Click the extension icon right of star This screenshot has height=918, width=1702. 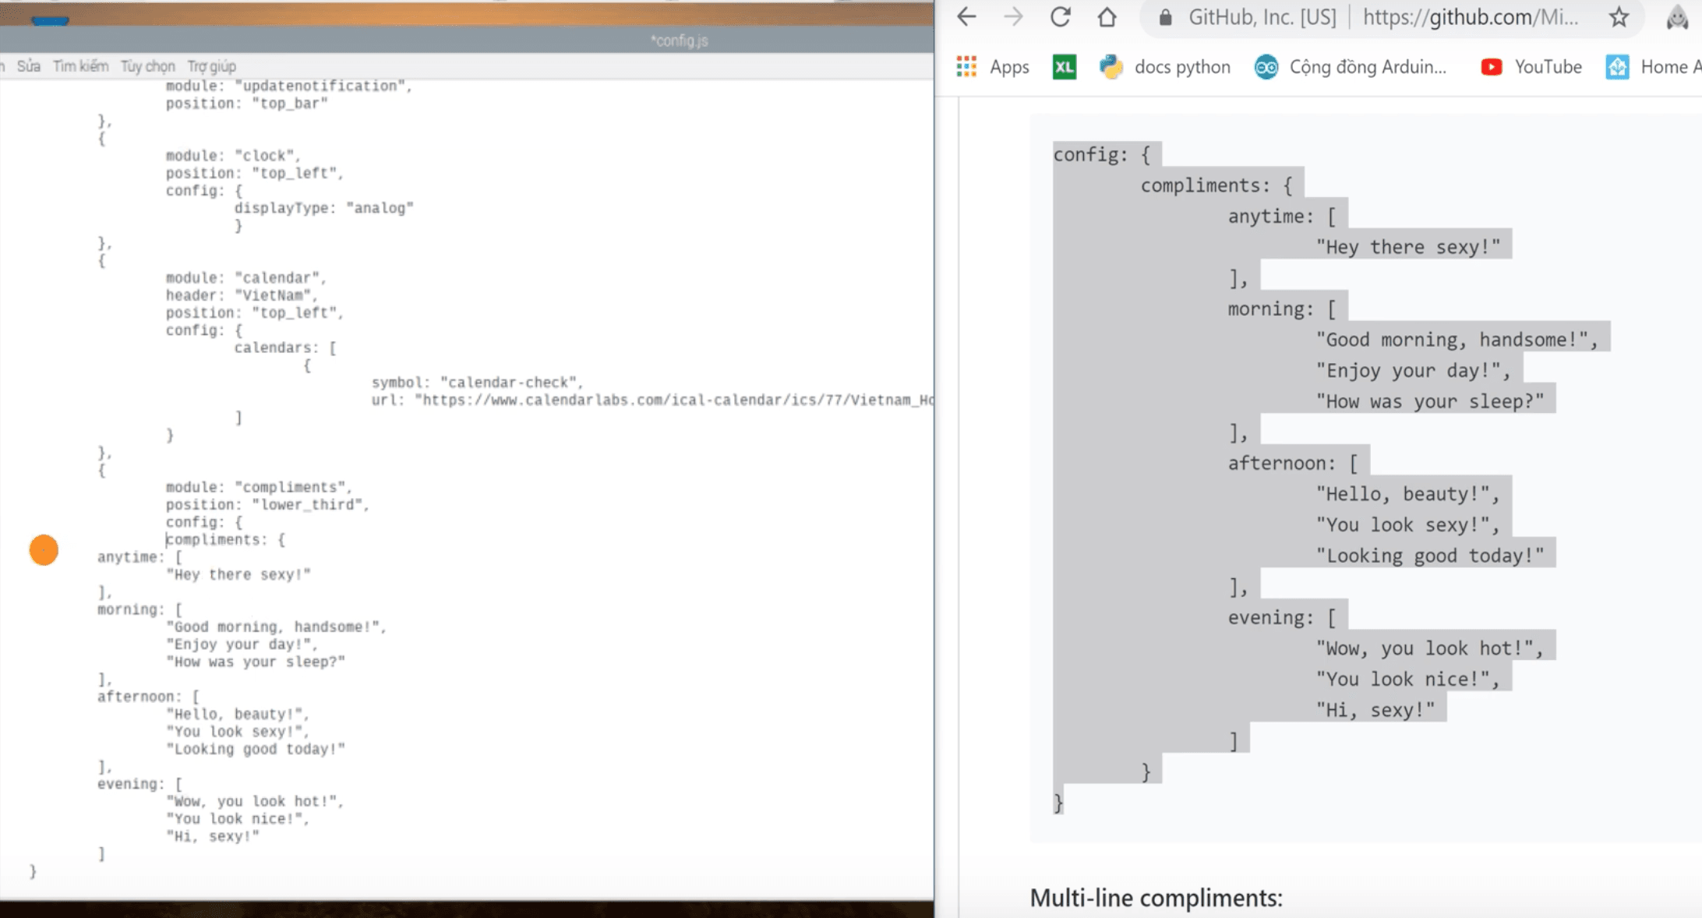click(x=1676, y=17)
